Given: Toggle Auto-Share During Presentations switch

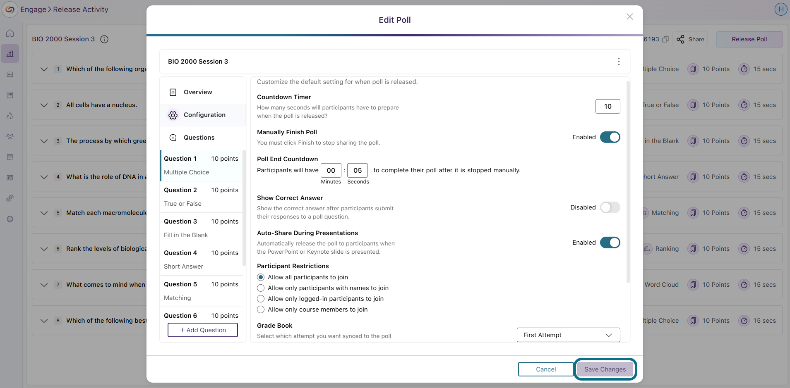Looking at the screenshot, I should click(610, 243).
